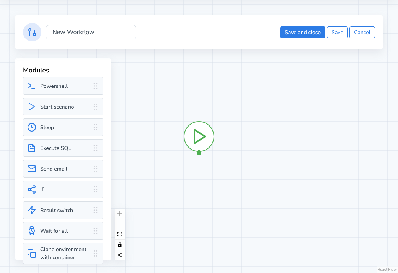Image resolution: width=398 pixels, height=273 pixels.
Task: Click the Sleep module drag handle dots
Action: (x=95, y=127)
